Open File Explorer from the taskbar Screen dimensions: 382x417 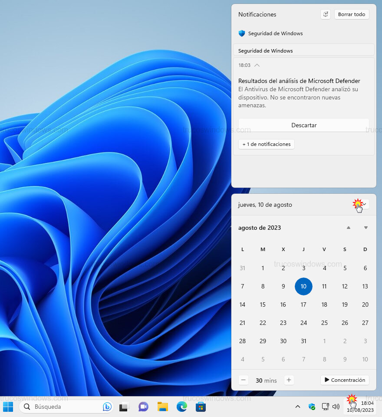[162, 407]
